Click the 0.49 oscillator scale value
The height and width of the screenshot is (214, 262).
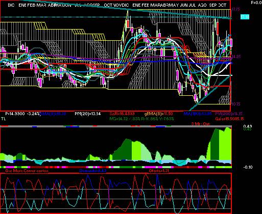[248, 126]
